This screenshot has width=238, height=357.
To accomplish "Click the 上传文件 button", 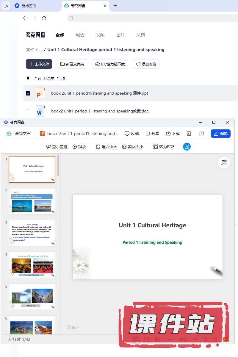I will coord(39,64).
